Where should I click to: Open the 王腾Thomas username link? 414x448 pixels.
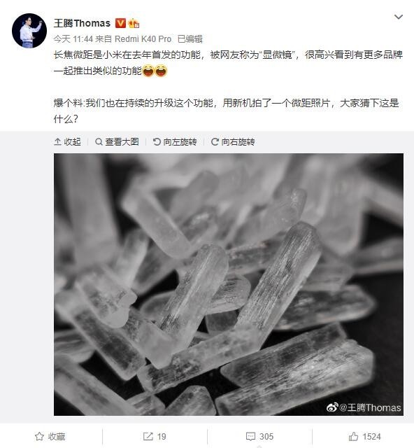[82, 23]
